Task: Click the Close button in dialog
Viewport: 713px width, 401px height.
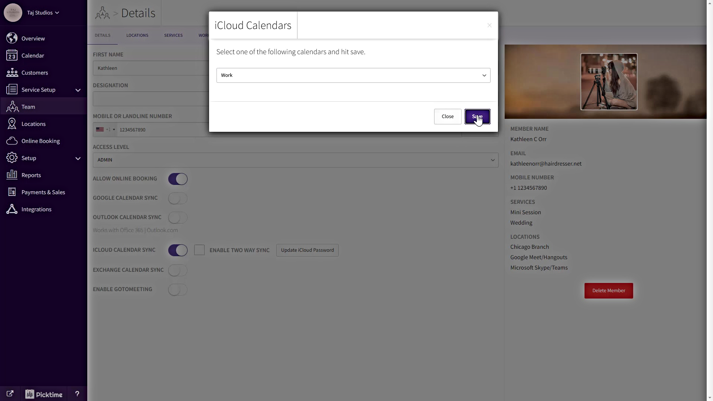Action: (447, 117)
